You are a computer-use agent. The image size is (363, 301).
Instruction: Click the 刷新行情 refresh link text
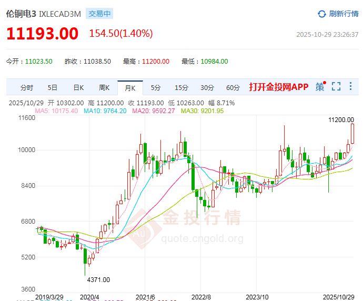[344, 14]
